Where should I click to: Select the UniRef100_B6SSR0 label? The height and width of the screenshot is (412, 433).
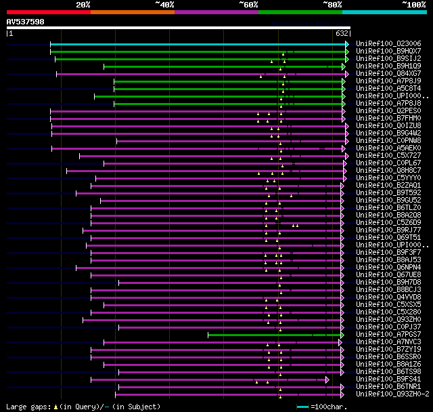pos(388,357)
